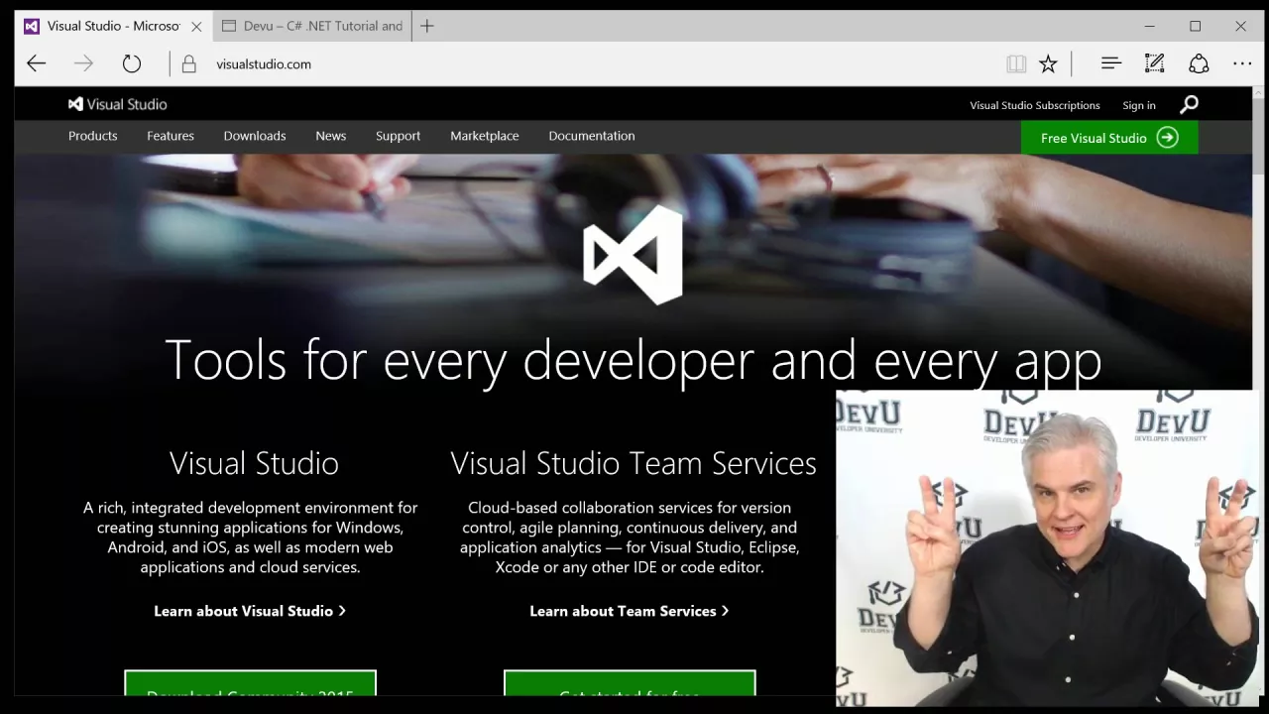
Task: Switch to the Devu C# .NET Tutorial tab
Action: pos(313,26)
